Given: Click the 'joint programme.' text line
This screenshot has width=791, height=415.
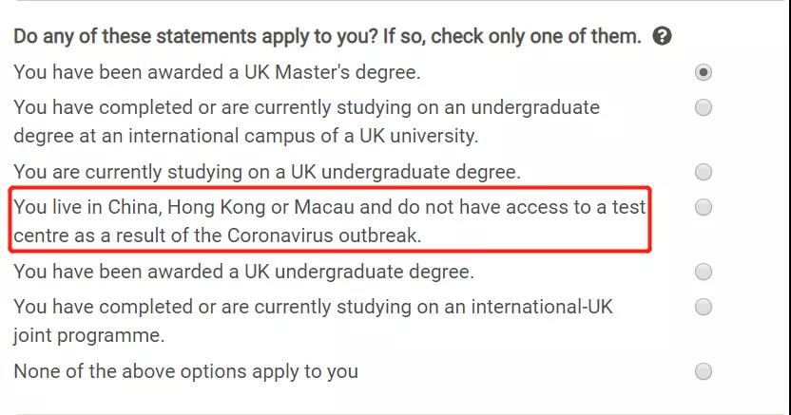Looking at the screenshot, I should point(89,335).
